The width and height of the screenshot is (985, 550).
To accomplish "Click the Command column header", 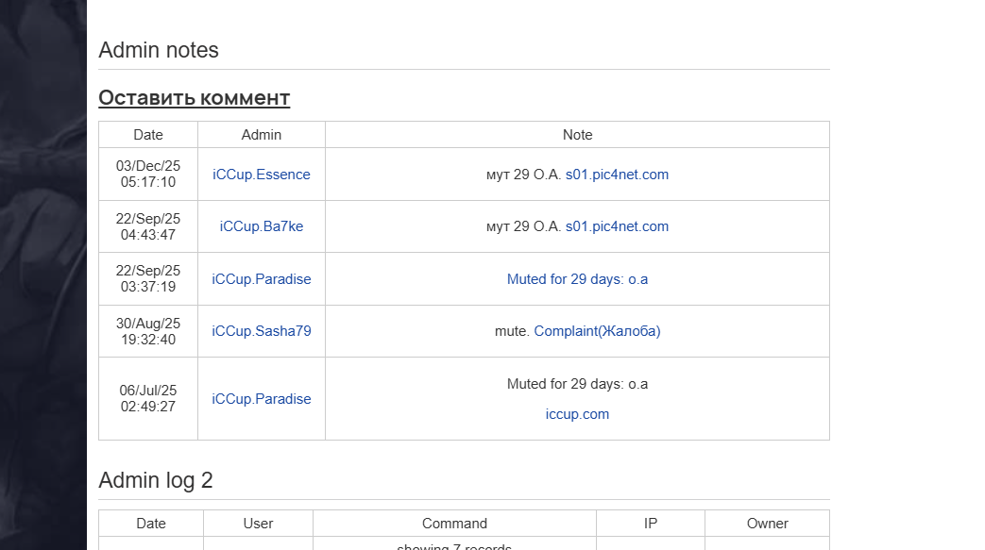I will tap(454, 524).
